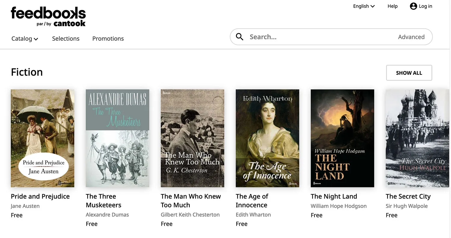Open the Pride and Prejudice cover
The image size is (451, 238).
(42, 138)
